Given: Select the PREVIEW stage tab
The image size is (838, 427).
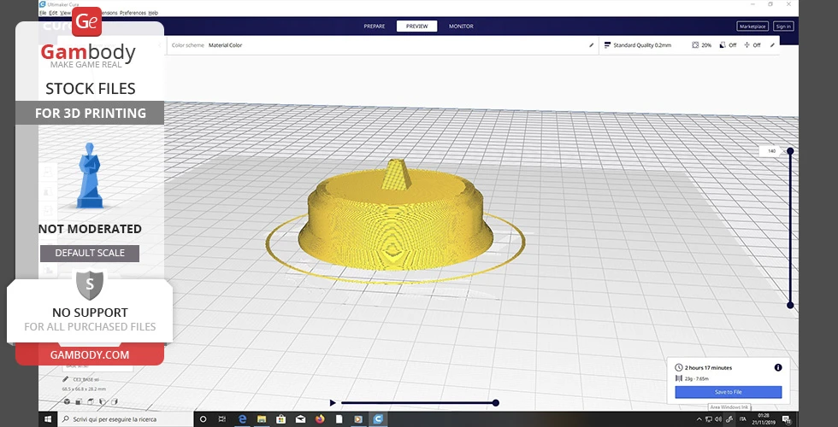Looking at the screenshot, I should [x=417, y=26].
